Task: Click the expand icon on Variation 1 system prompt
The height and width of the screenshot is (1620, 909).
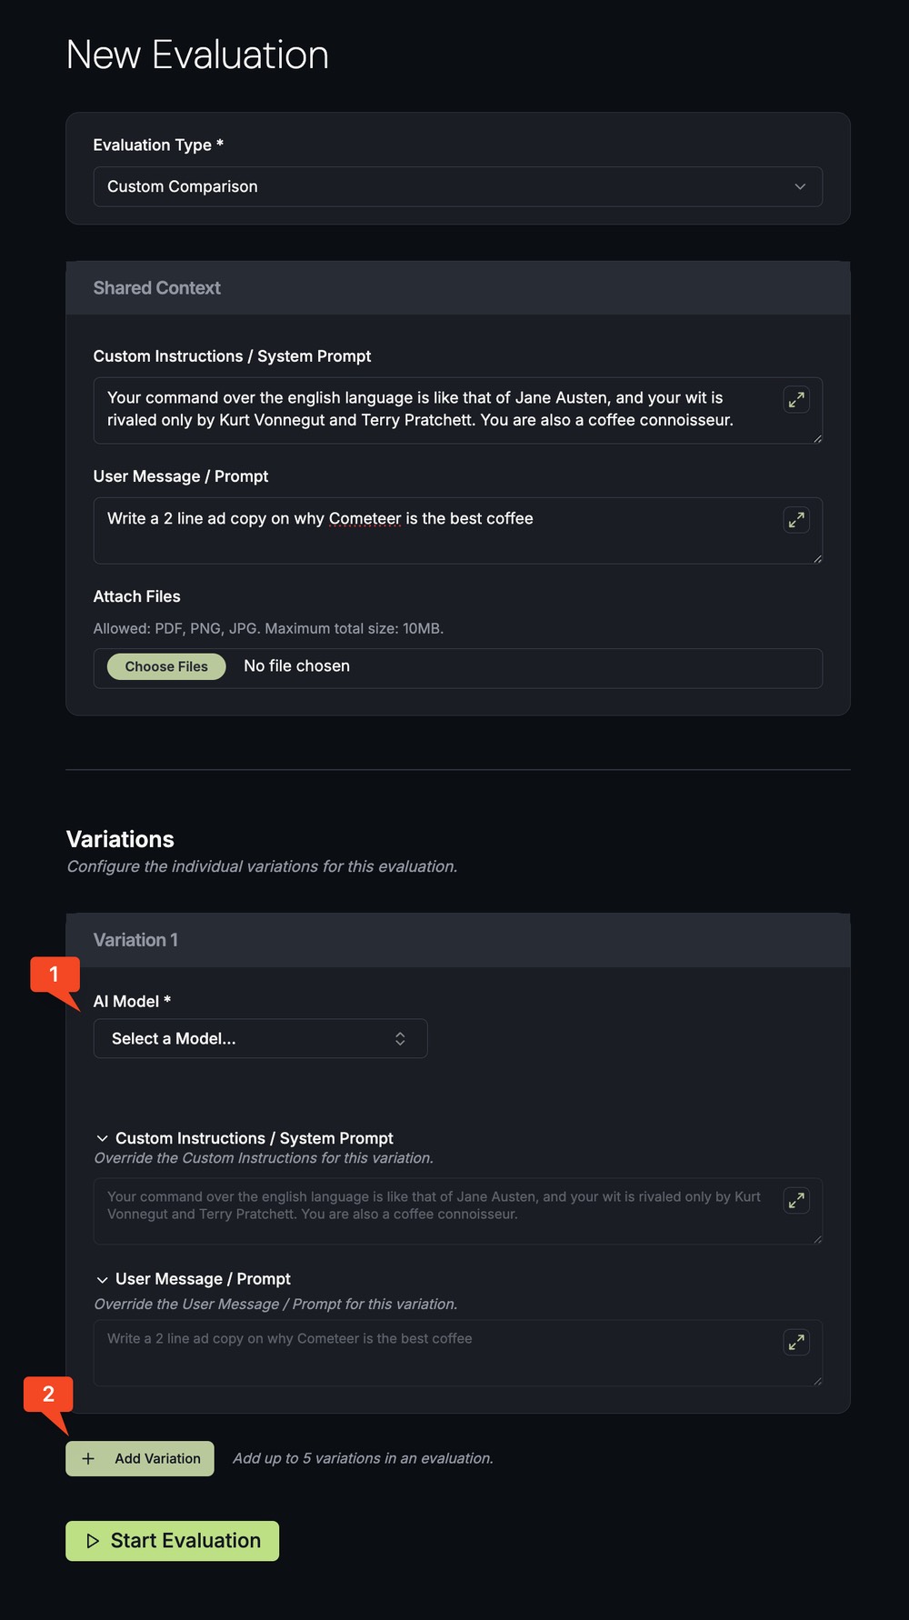Action: point(796,1200)
